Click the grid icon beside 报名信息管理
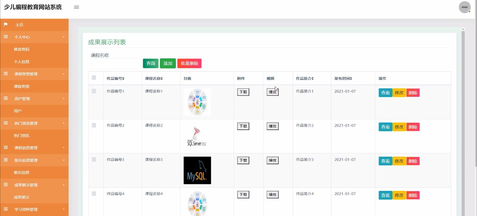The image size is (477, 216). click(6, 160)
